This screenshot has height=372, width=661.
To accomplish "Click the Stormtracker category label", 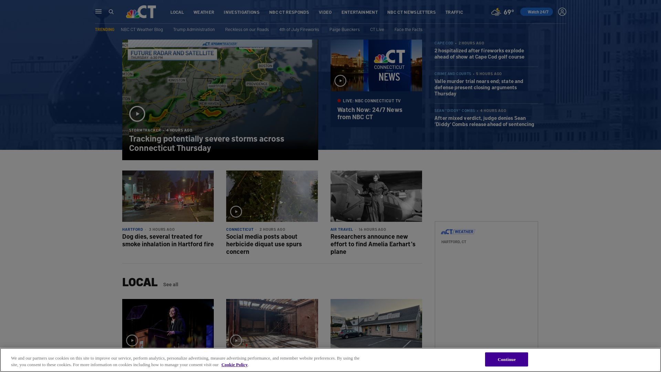I will click(145, 130).
